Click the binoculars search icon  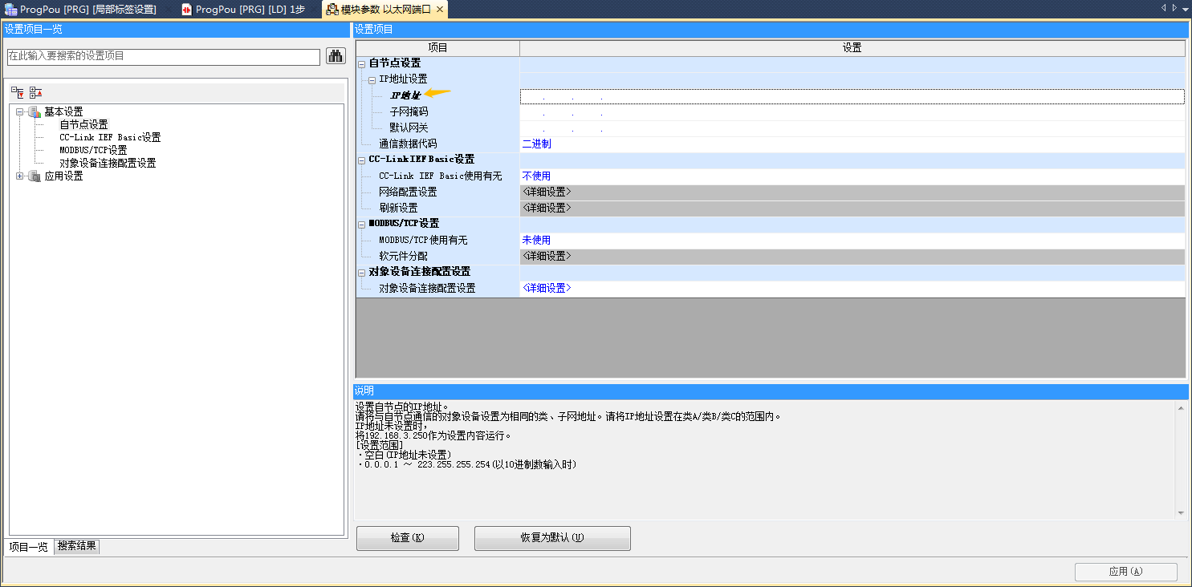coord(335,56)
